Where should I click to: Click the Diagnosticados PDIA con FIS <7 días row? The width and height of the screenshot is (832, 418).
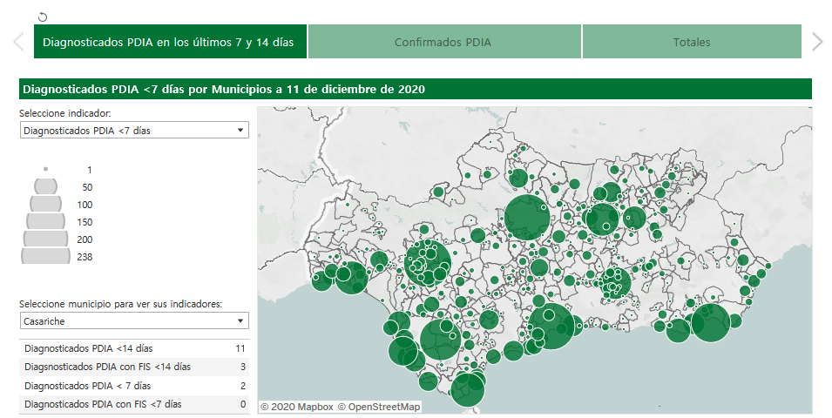(x=133, y=404)
